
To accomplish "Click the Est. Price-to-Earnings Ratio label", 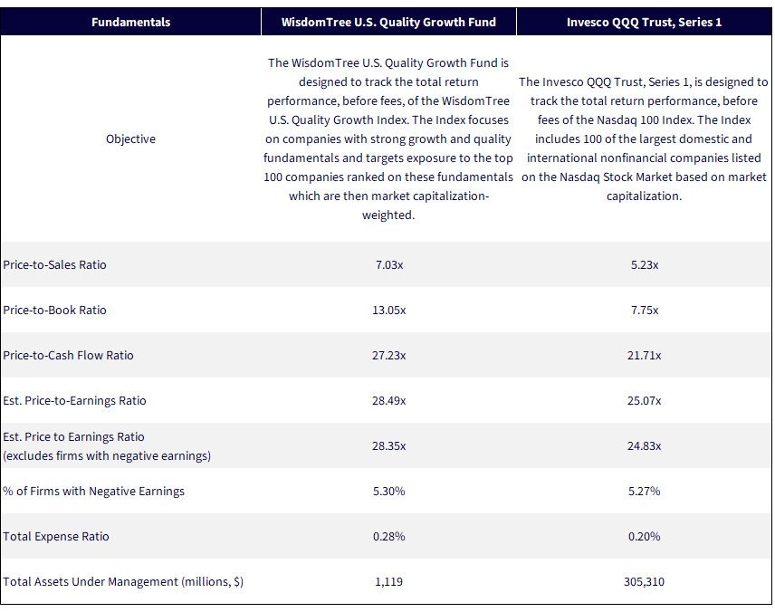I will click(74, 400).
